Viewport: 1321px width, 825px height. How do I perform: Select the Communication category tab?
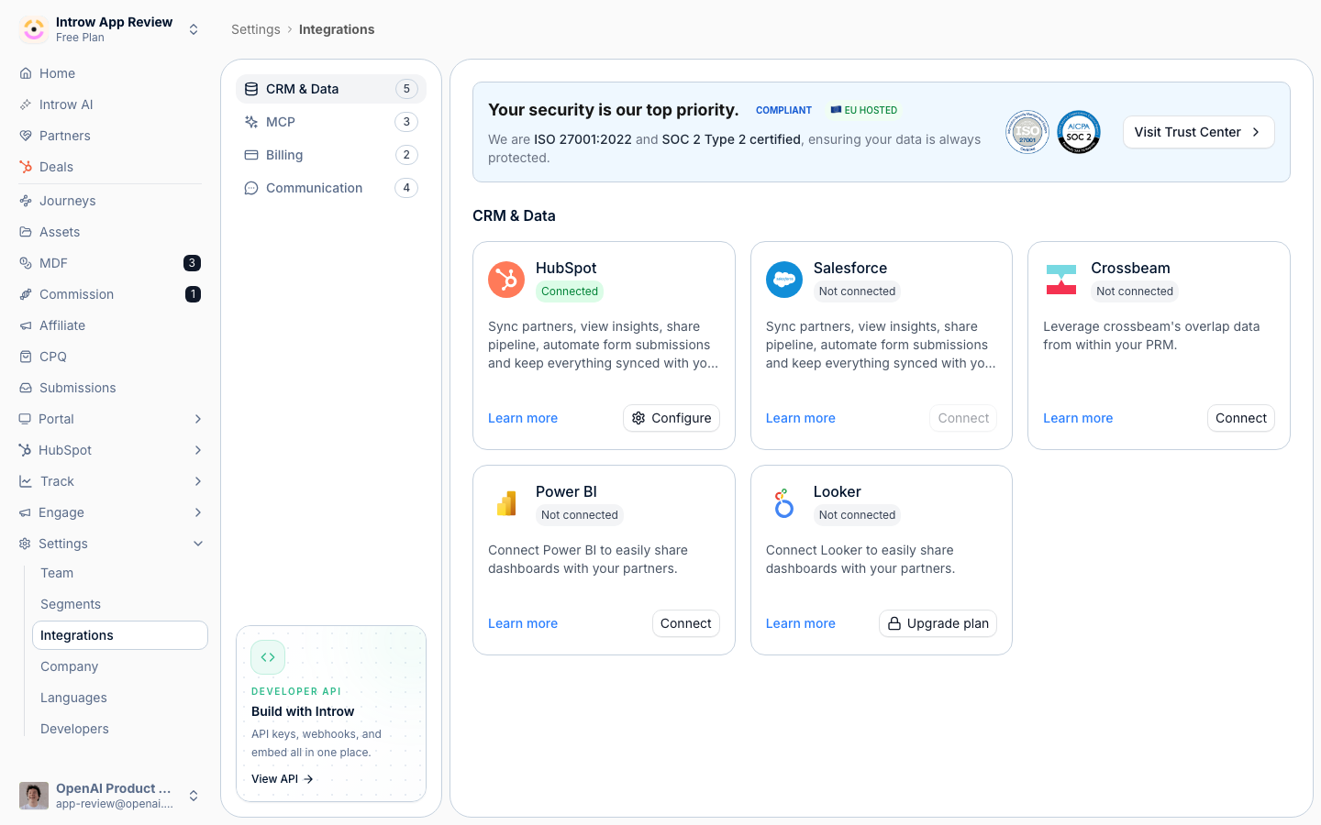[331, 188]
